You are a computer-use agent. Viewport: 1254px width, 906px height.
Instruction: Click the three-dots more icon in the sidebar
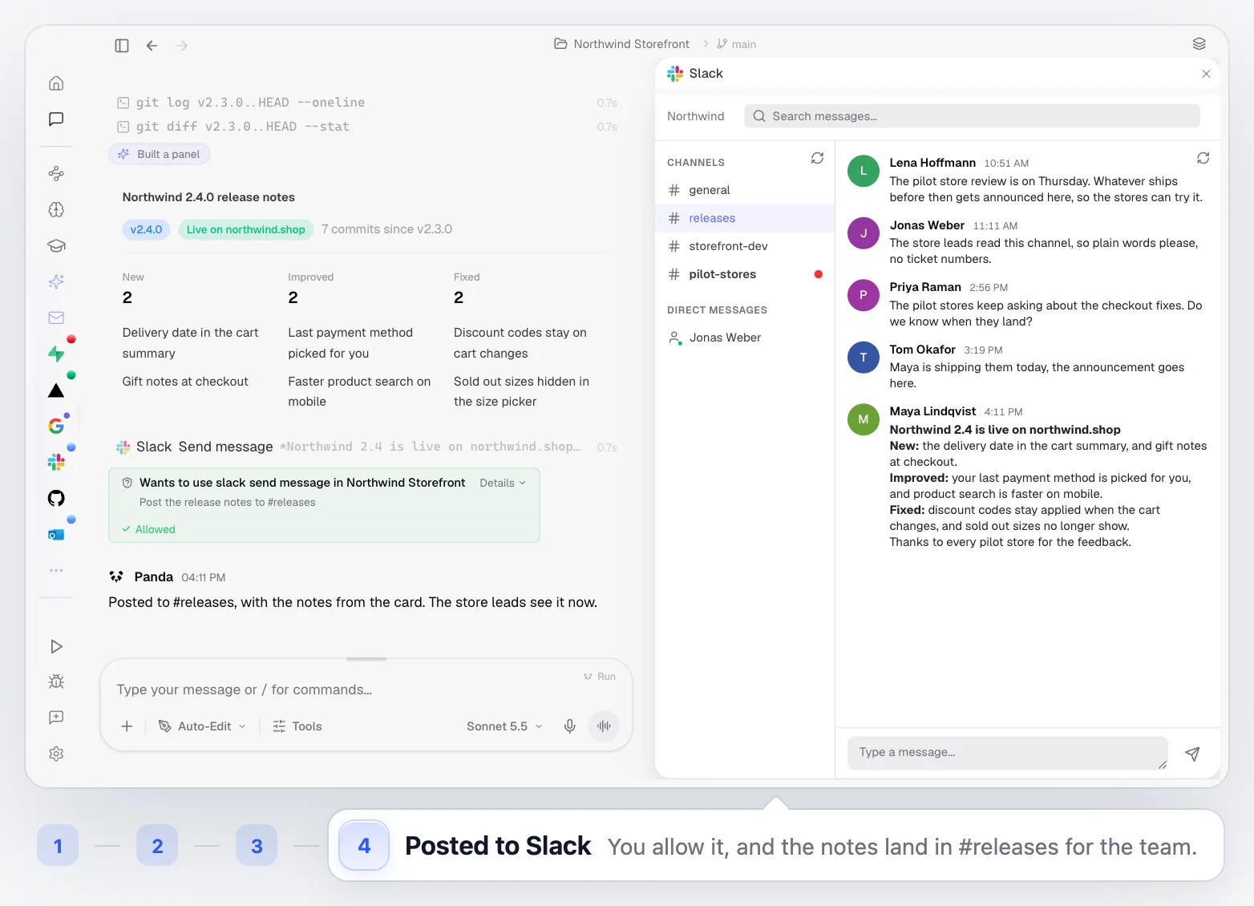pos(56,570)
